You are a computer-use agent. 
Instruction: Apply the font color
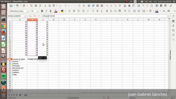(x=56, y=11)
